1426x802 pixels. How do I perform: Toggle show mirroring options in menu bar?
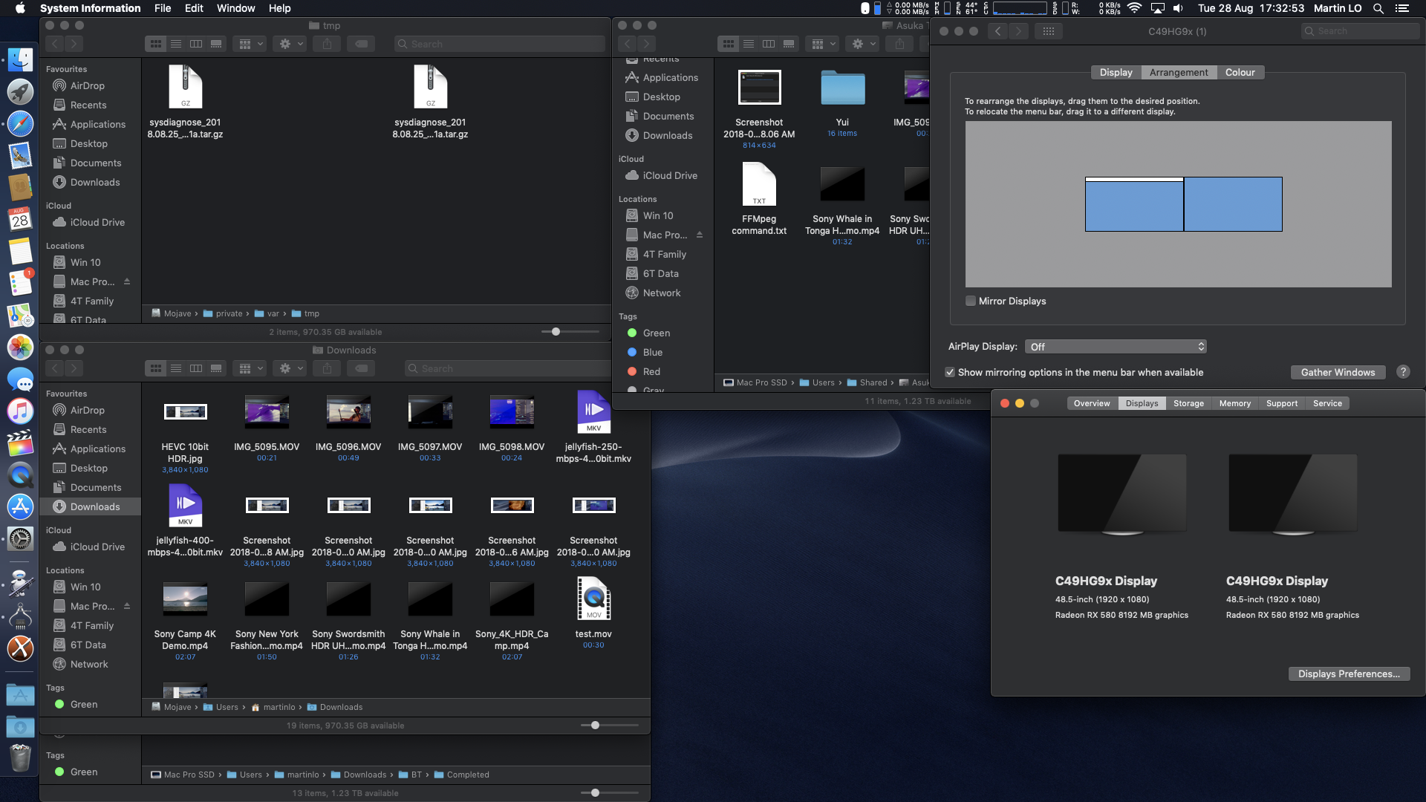(950, 372)
